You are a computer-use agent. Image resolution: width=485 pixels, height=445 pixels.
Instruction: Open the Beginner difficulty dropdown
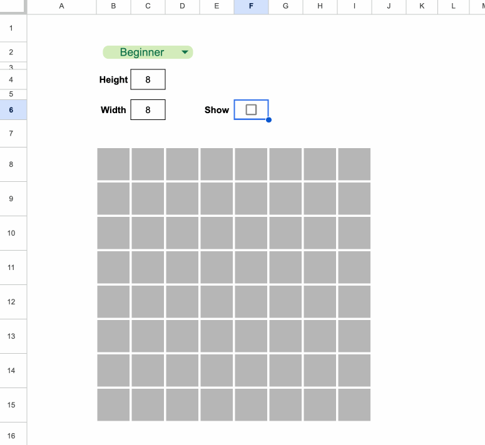click(142, 52)
